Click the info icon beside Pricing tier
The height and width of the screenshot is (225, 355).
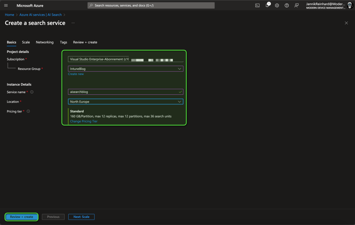pos(28,112)
